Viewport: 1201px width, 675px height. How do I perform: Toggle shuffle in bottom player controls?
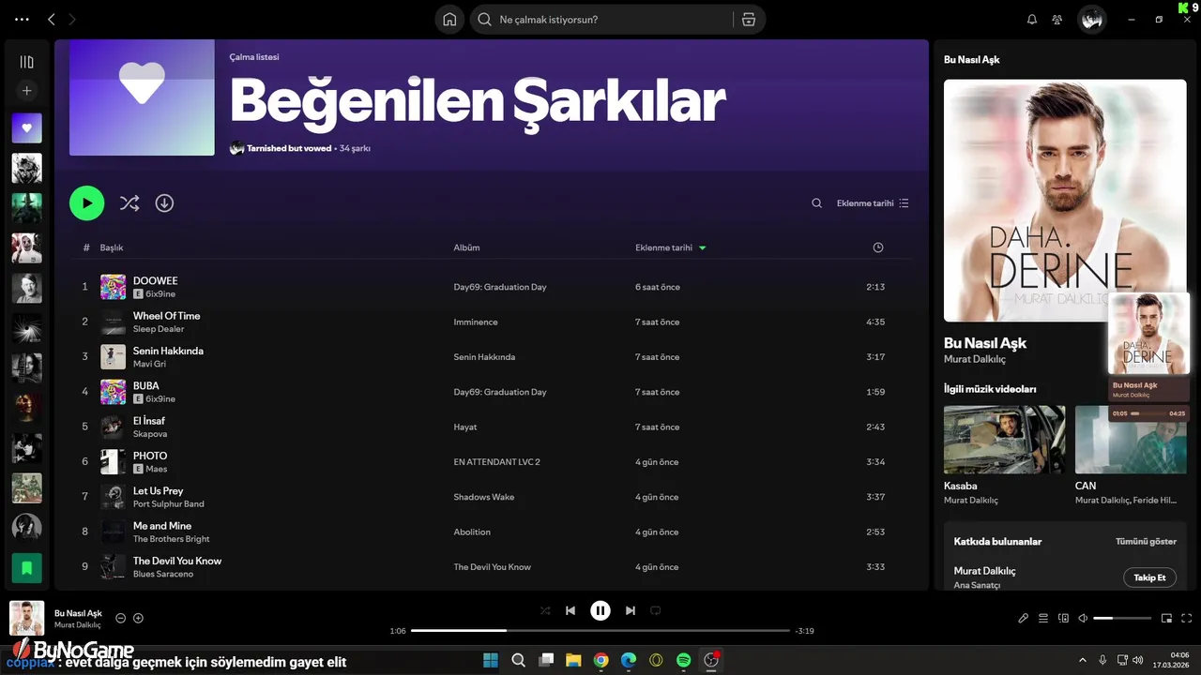(545, 610)
